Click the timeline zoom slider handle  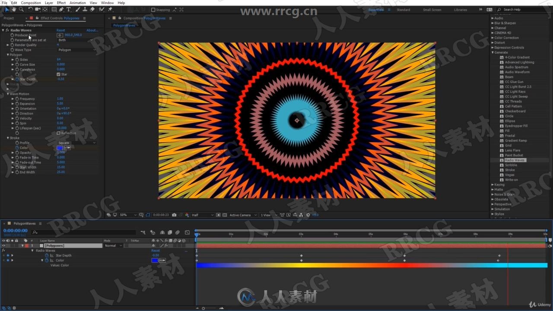coord(203,308)
